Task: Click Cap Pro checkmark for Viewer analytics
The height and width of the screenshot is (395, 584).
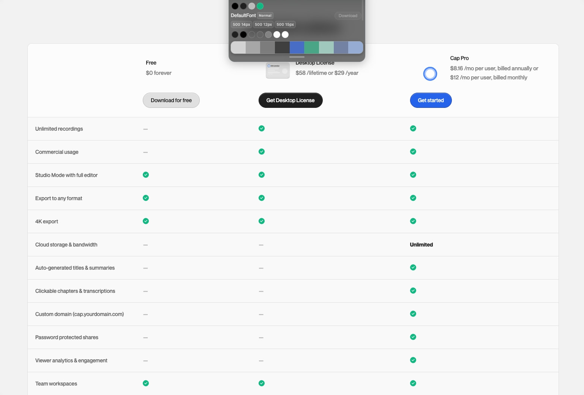Action: (x=413, y=360)
